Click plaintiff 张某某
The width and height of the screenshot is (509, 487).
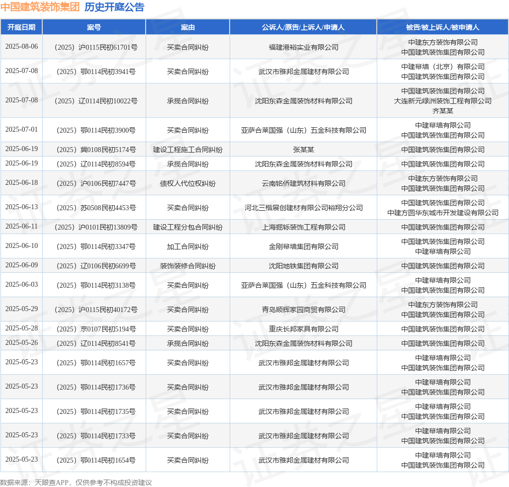pos(303,150)
